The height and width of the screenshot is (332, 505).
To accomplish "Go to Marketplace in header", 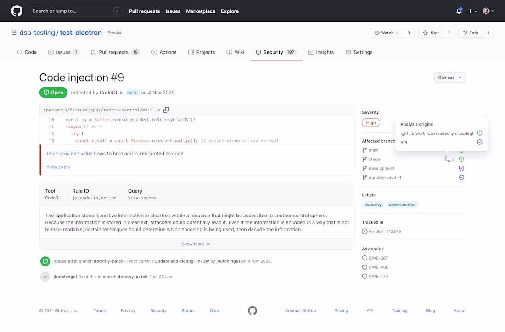I will click(x=201, y=11).
